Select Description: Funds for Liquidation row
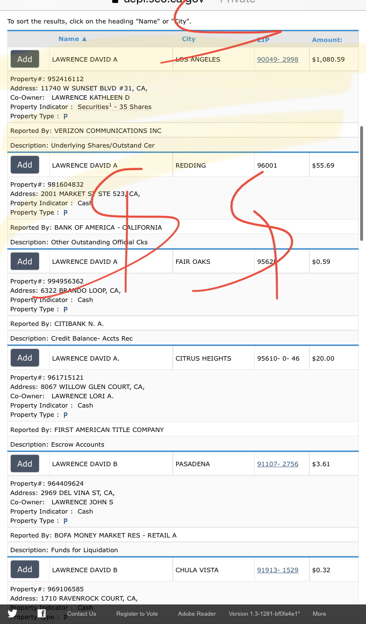Viewport: 366px width, 624px height. (183, 550)
